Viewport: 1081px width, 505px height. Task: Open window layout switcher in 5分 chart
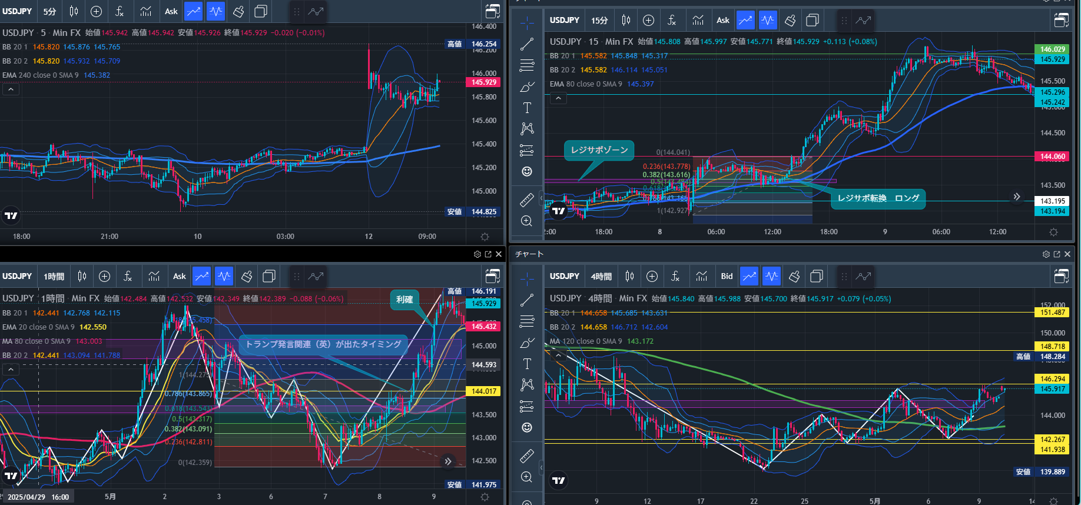point(492,11)
